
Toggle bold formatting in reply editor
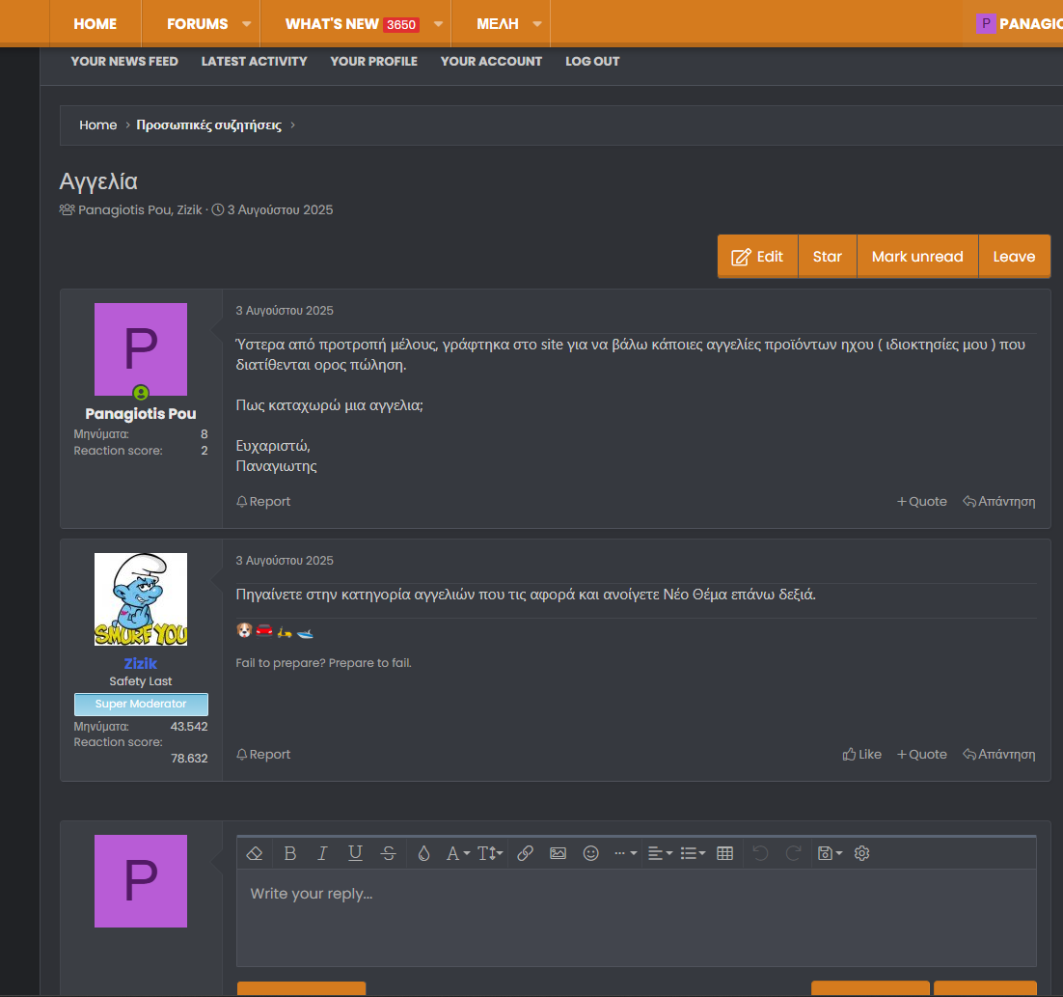(x=289, y=853)
